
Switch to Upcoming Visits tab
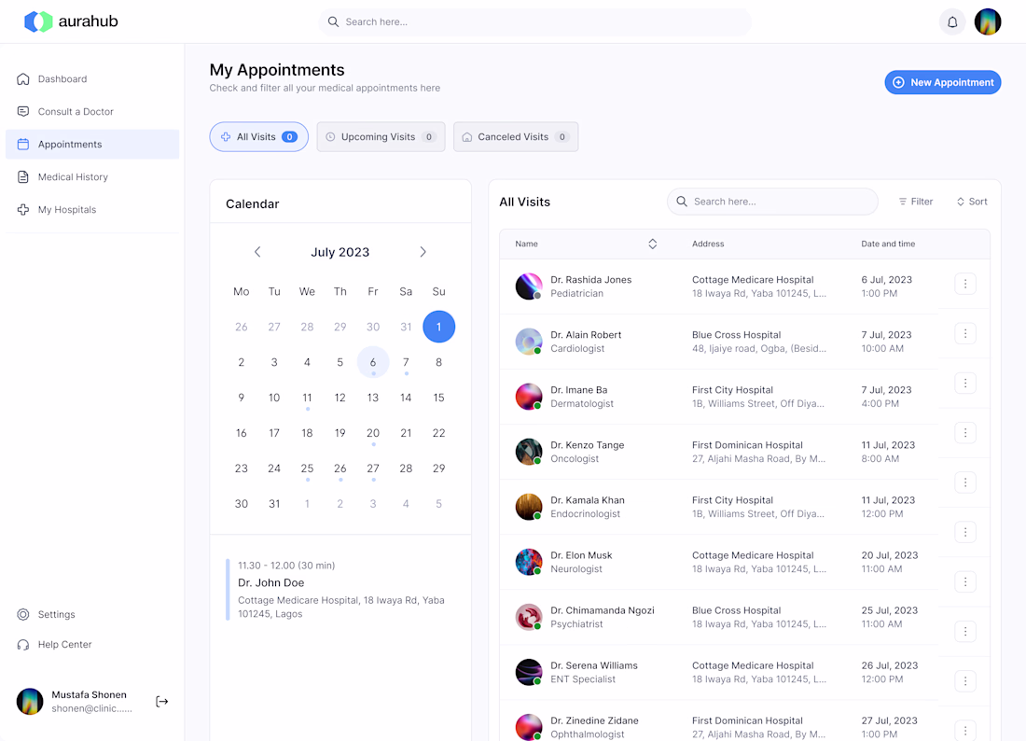pyautogui.click(x=381, y=137)
